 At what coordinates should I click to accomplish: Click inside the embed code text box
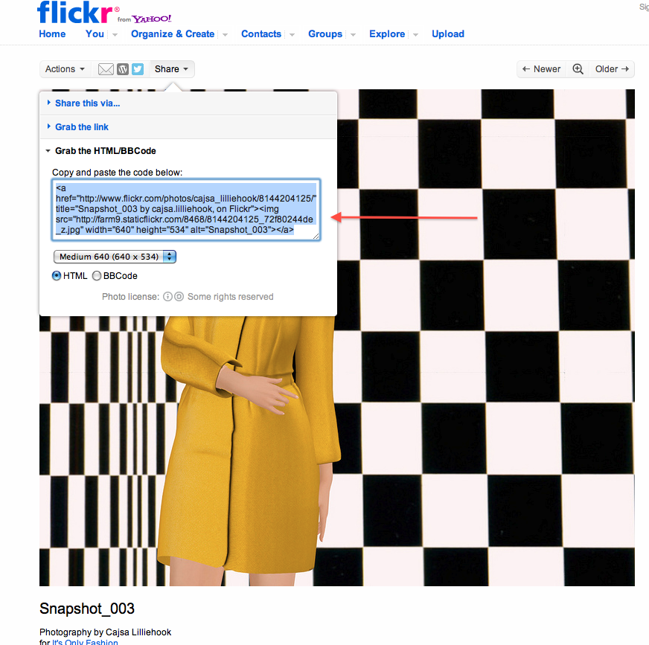tap(186, 210)
